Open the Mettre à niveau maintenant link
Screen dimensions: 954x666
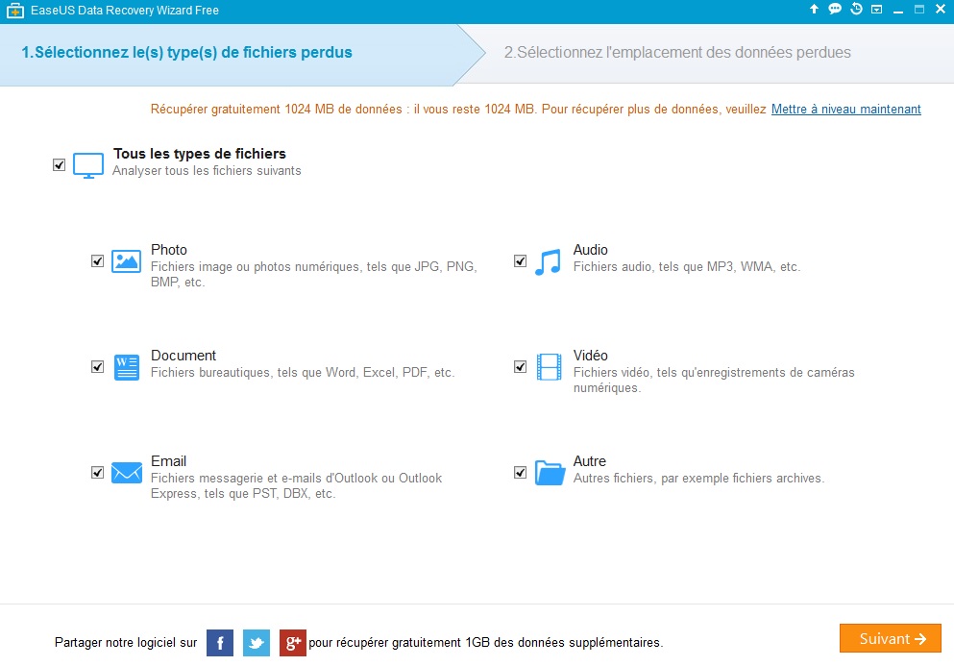[x=846, y=109]
